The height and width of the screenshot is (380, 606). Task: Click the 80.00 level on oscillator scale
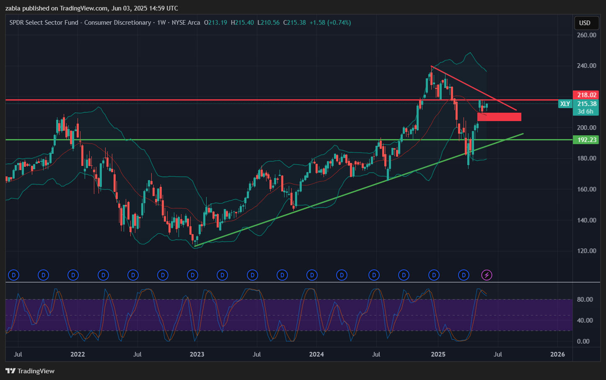point(585,300)
